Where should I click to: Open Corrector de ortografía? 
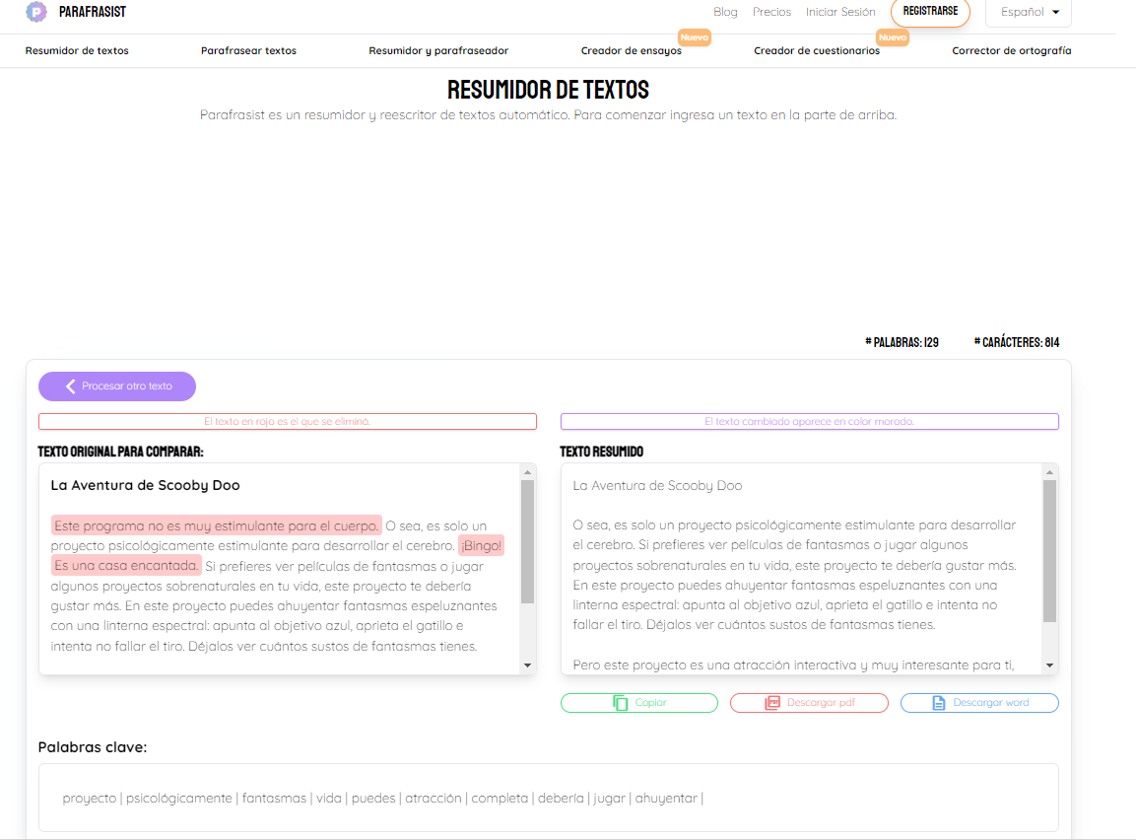(x=1012, y=50)
